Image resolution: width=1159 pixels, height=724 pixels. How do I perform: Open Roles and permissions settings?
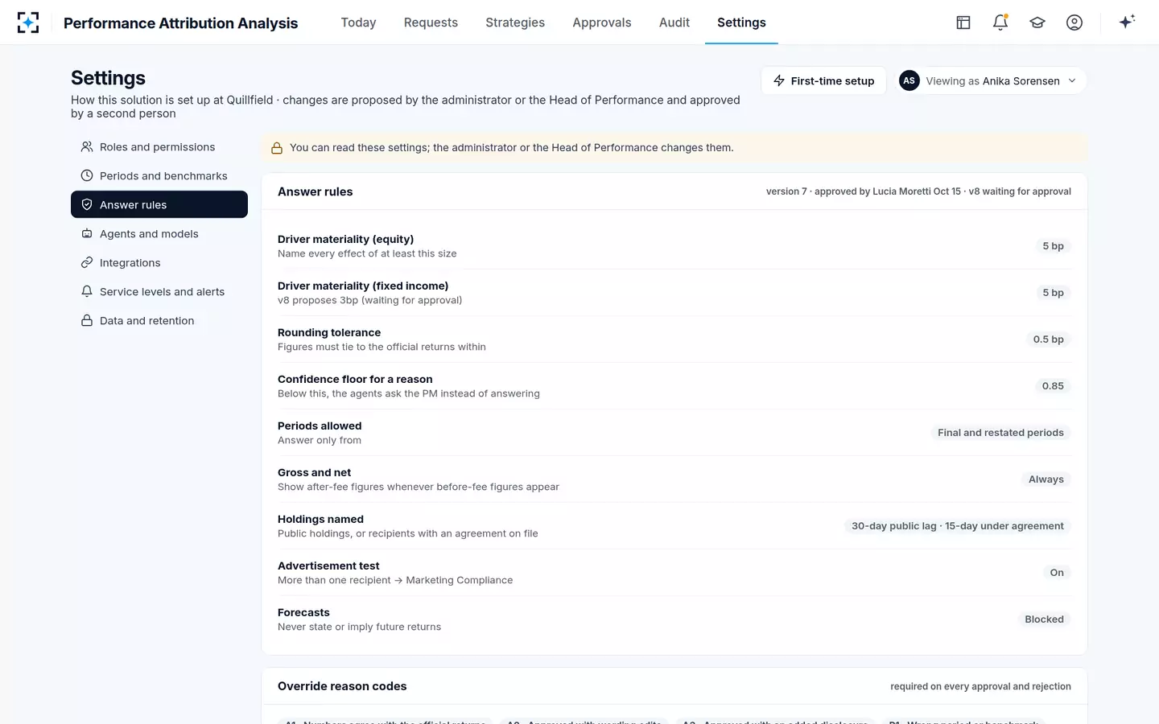[159, 146]
